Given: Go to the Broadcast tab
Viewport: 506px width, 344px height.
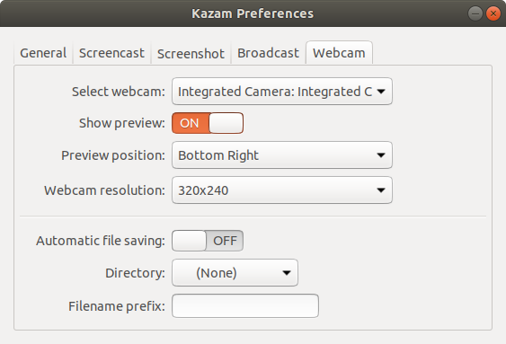Looking at the screenshot, I should pyautogui.click(x=268, y=53).
